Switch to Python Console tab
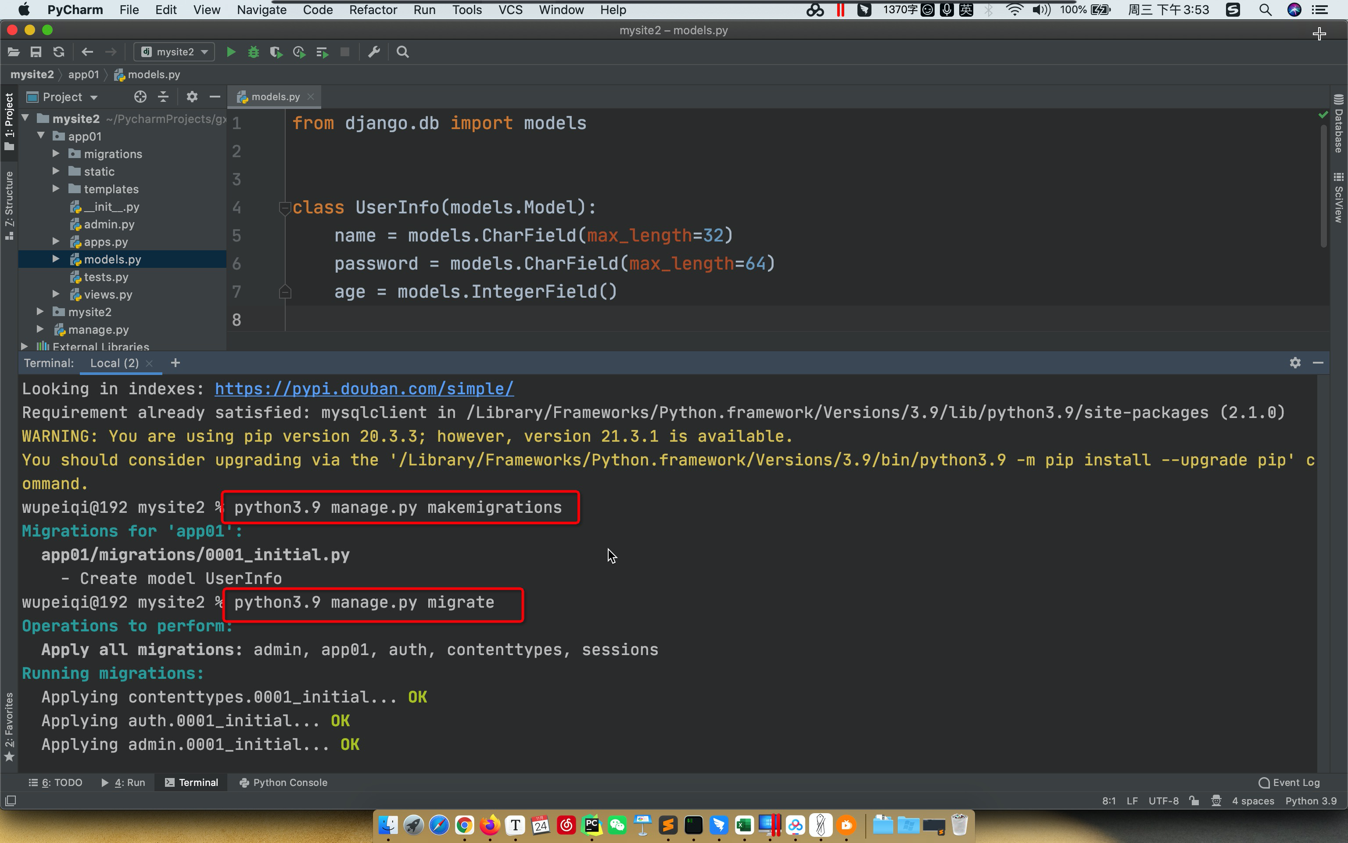The height and width of the screenshot is (843, 1348). point(283,782)
